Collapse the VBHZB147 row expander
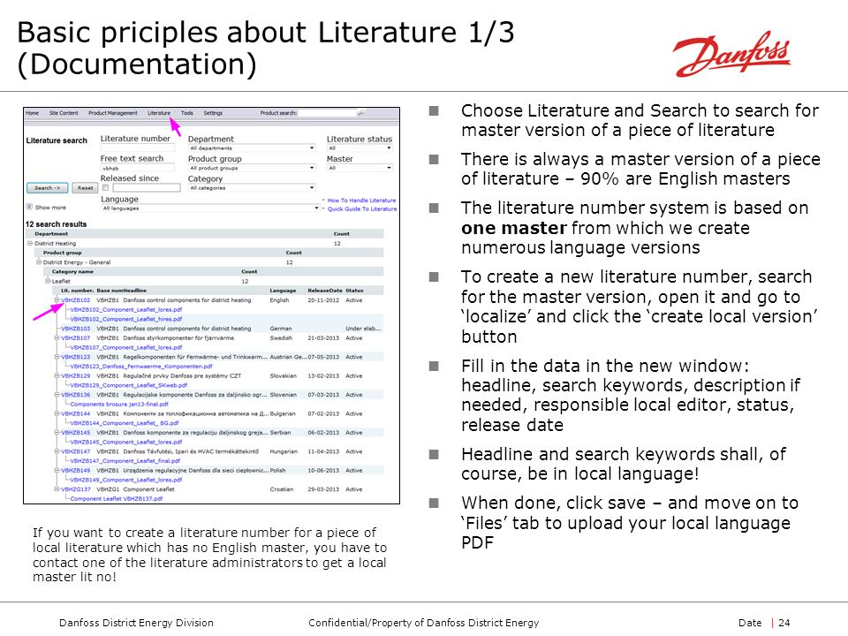 57,451
